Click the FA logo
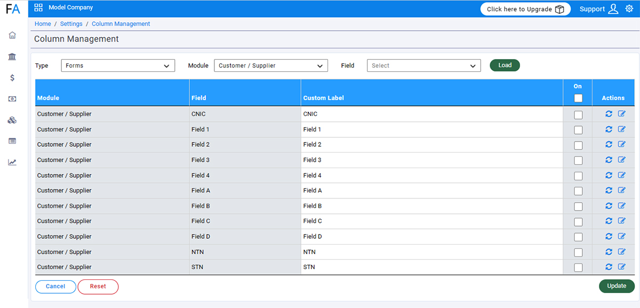The image size is (640, 308). pos(13,9)
